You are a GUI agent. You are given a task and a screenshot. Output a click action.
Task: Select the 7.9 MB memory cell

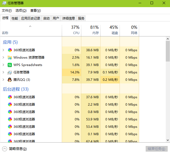click(91, 72)
